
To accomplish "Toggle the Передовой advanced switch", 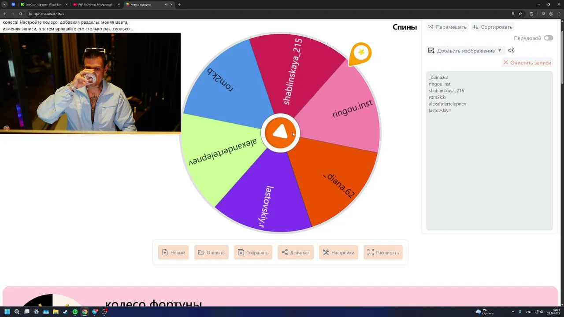I will coord(548,38).
